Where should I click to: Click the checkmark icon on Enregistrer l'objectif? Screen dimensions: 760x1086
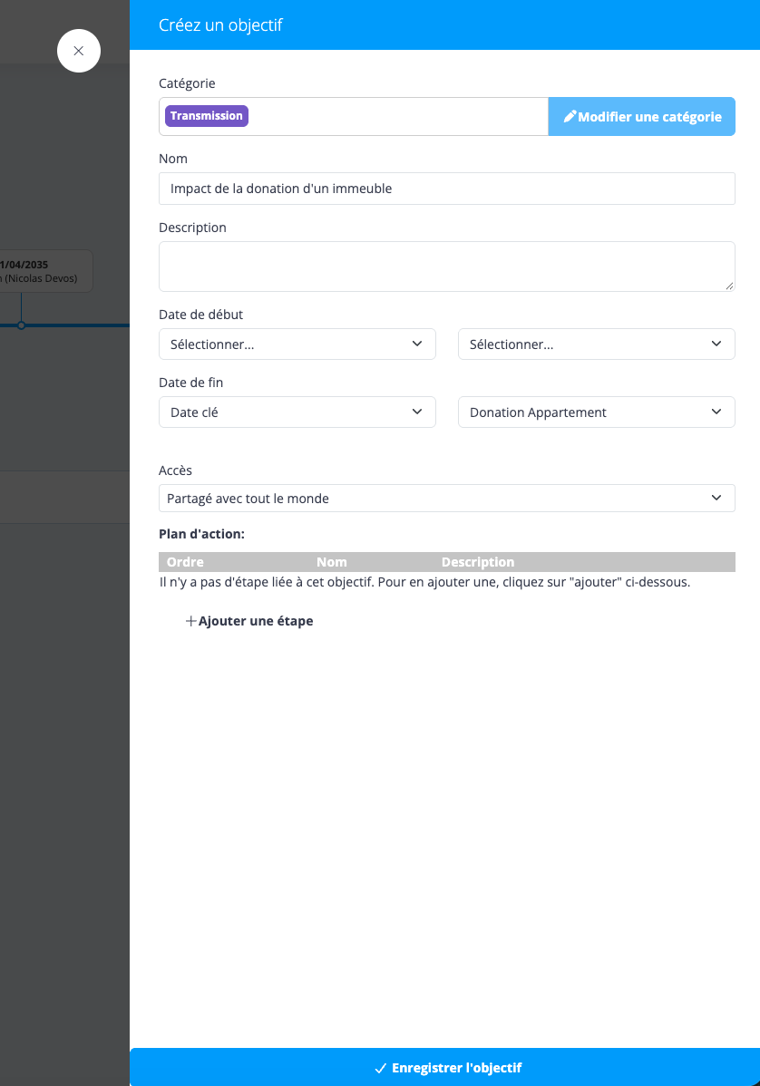[380, 1068]
